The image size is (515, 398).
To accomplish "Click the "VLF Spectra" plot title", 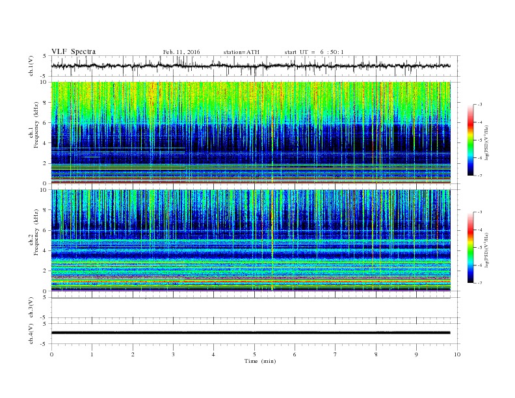I will [x=73, y=51].
